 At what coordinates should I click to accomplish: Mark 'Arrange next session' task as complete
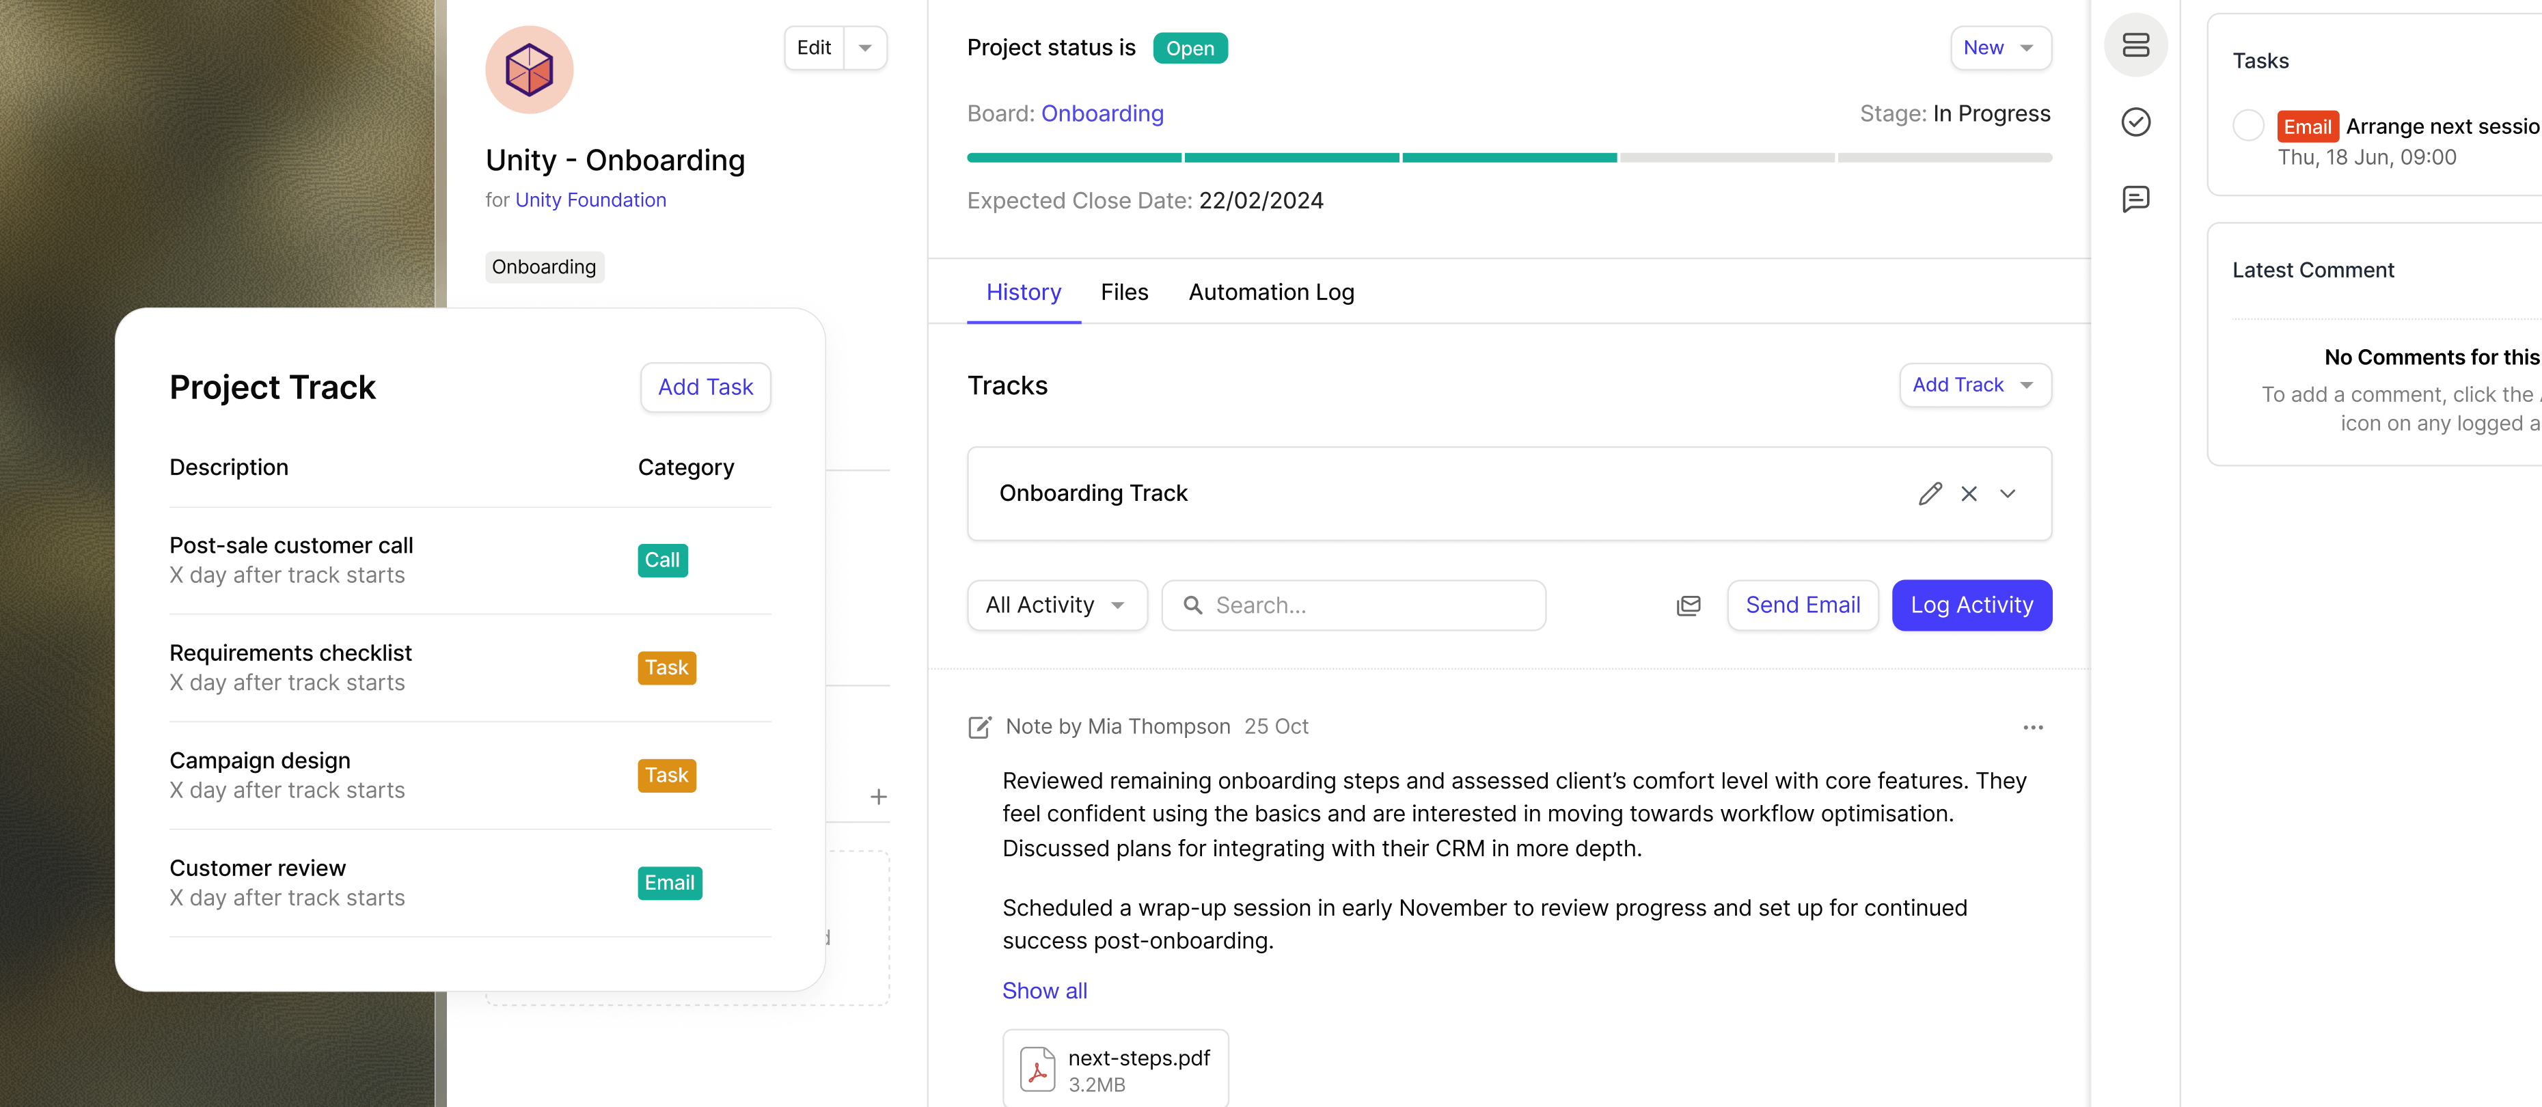coord(2248,125)
